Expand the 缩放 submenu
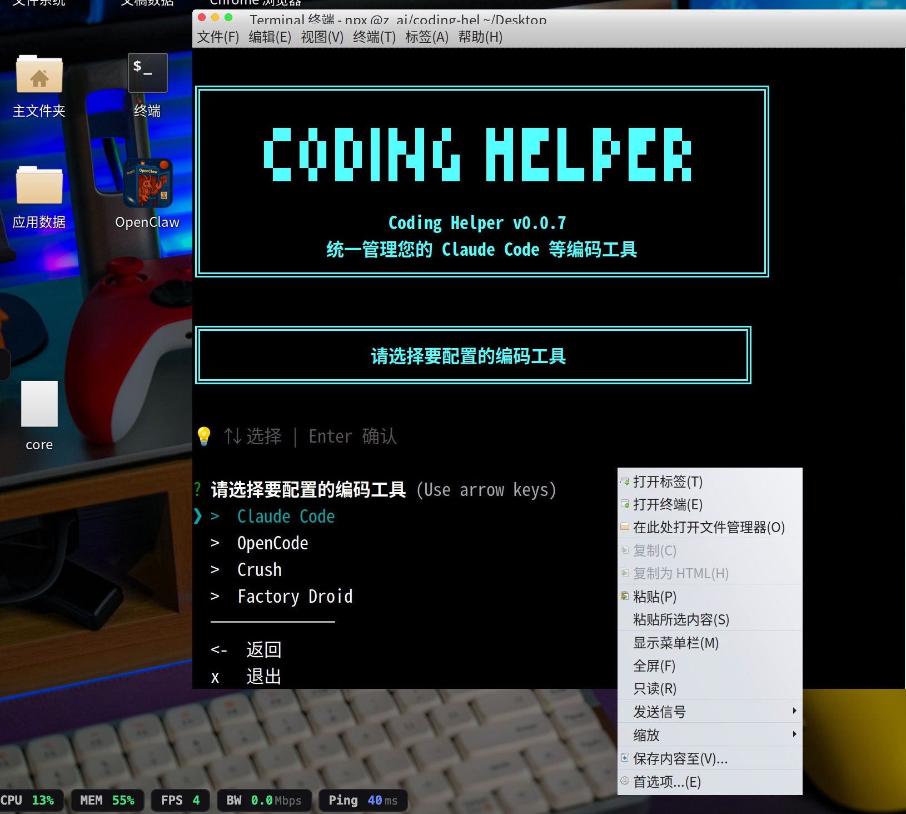The width and height of the screenshot is (906, 814). coord(710,735)
